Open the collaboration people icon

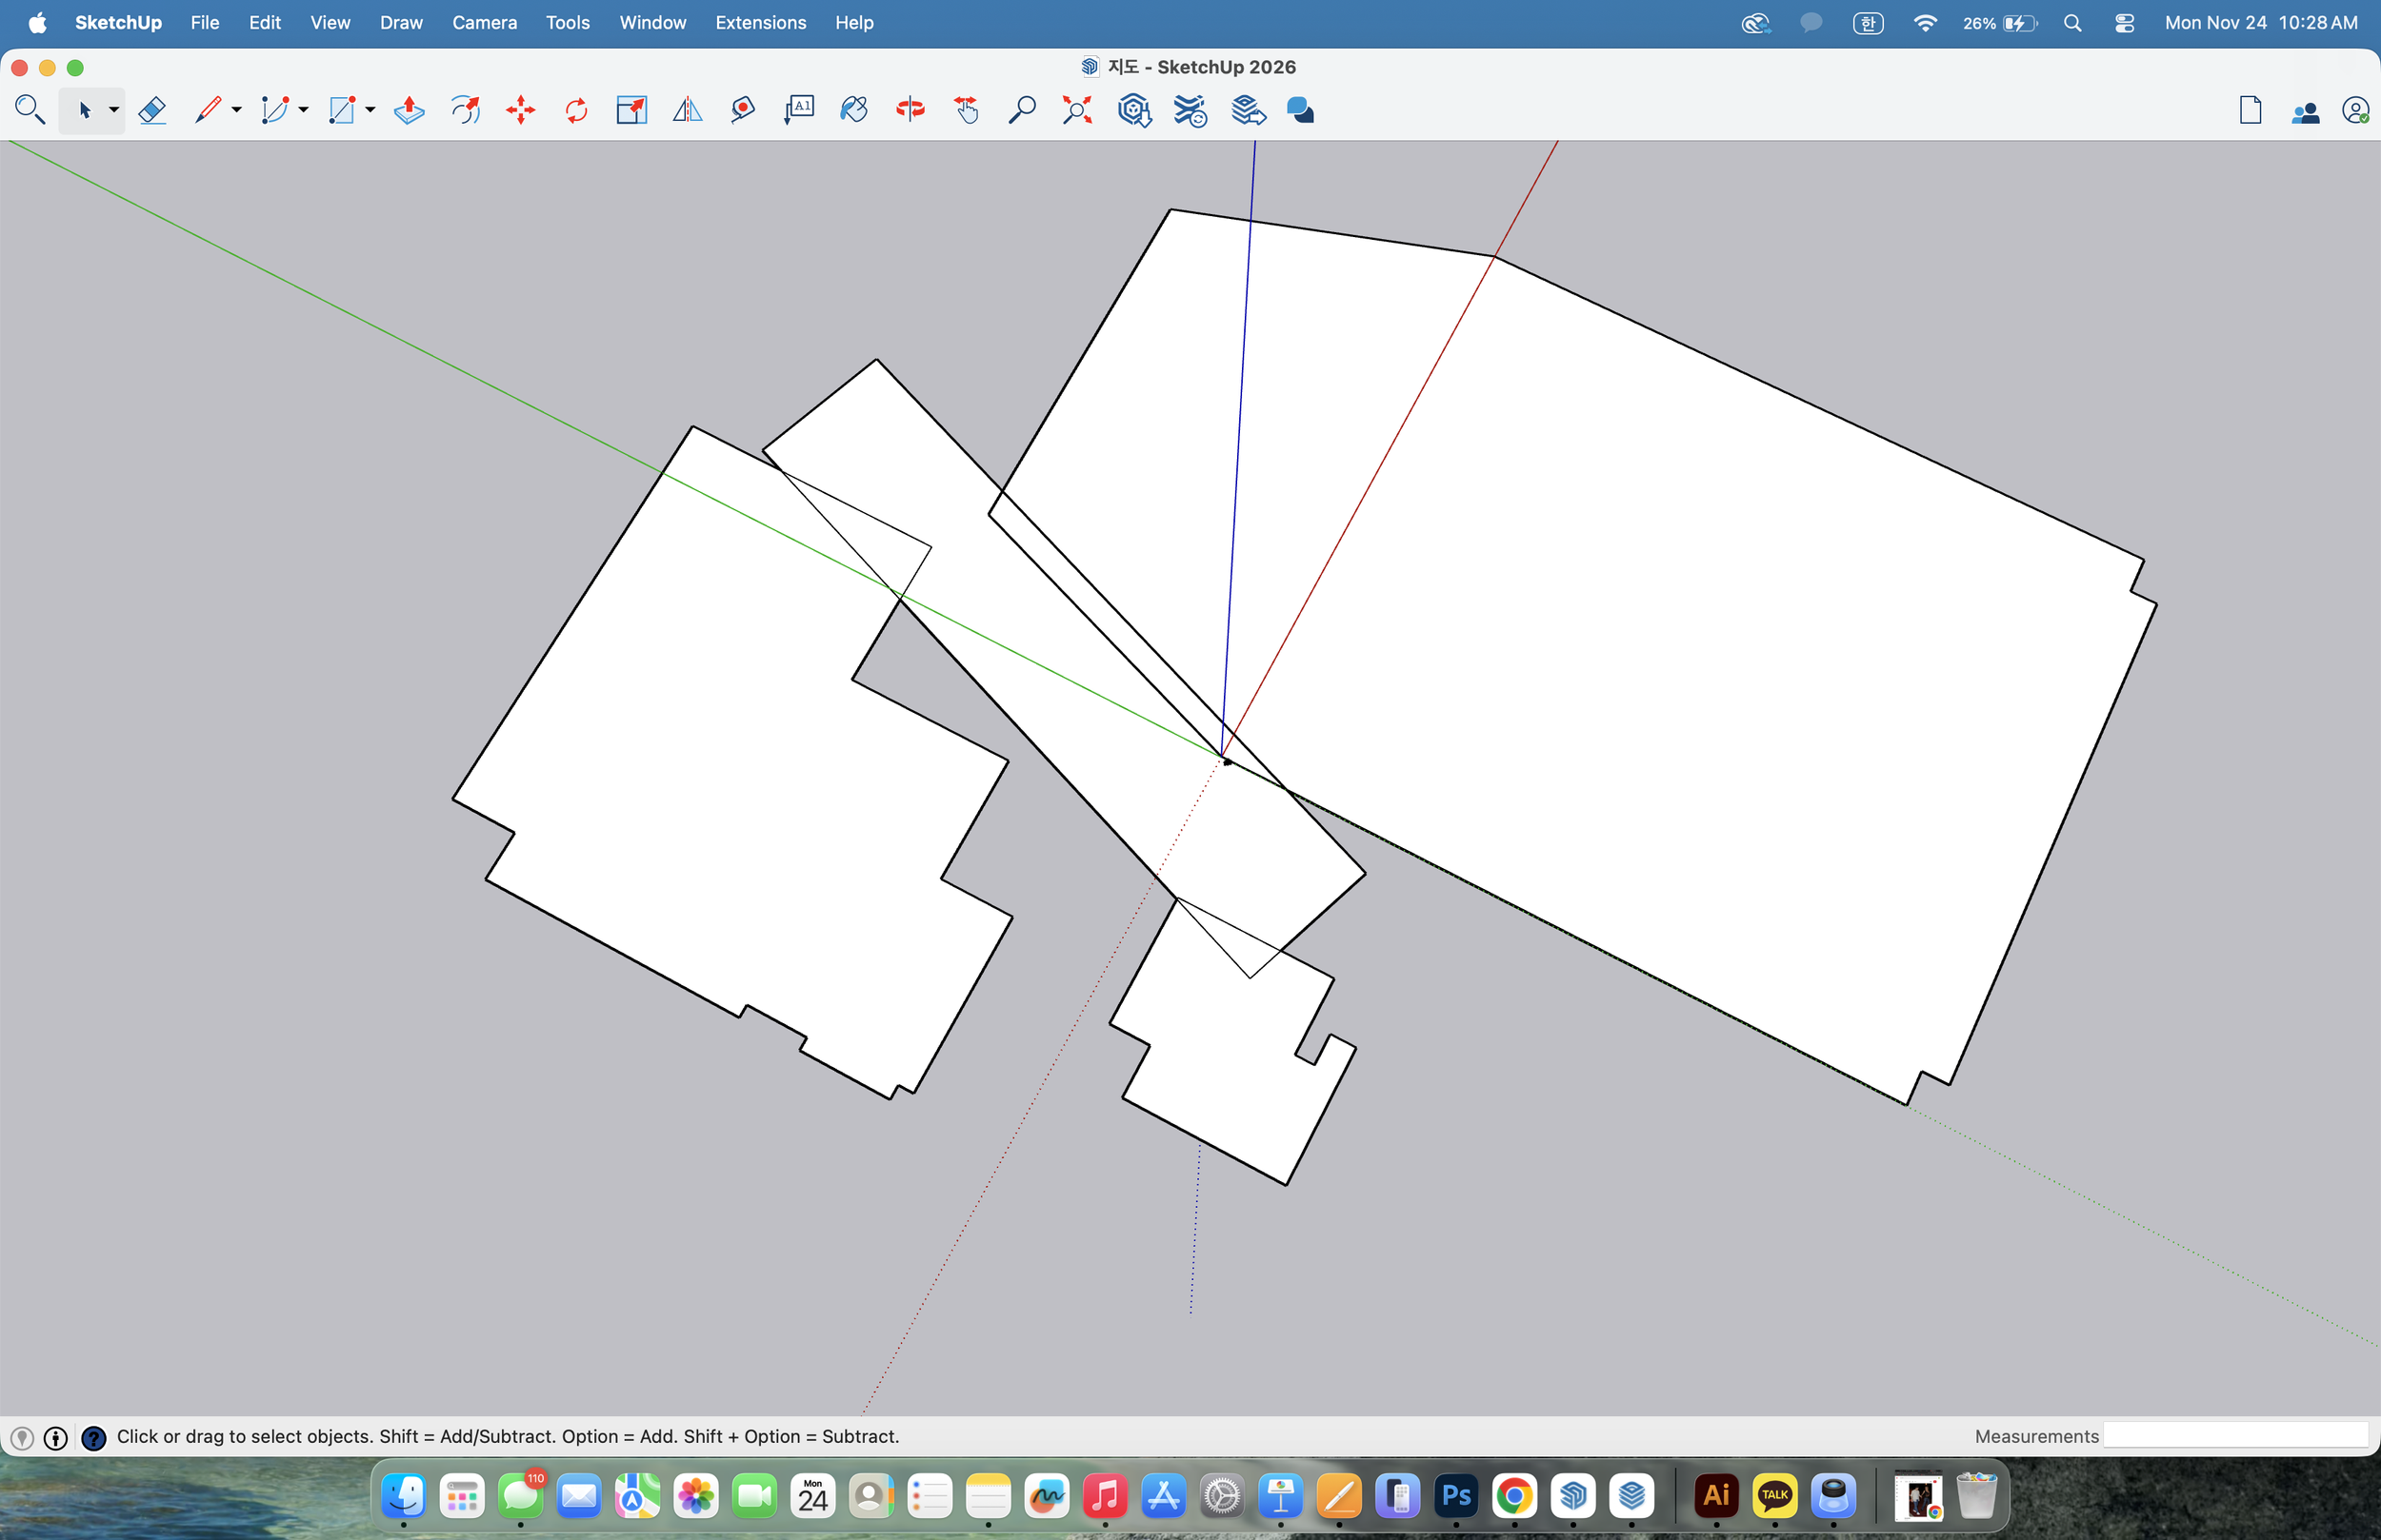(x=2305, y=111)
